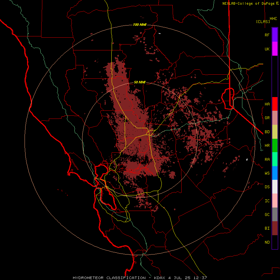Screen dimensions: 280x280
Task: Click the BD legend label
Action: [x=267, y=132]
